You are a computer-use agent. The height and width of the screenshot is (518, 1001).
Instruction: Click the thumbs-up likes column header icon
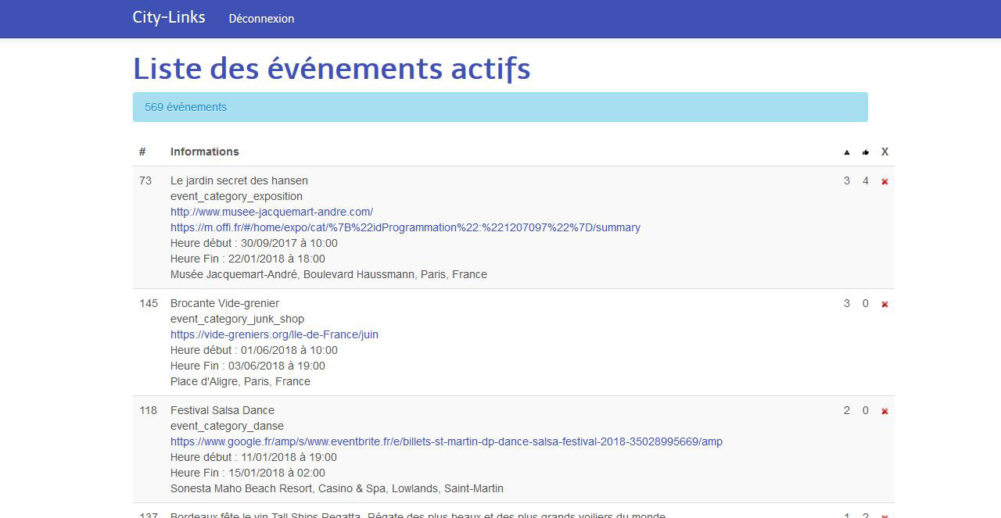click(x=866, y=152)
